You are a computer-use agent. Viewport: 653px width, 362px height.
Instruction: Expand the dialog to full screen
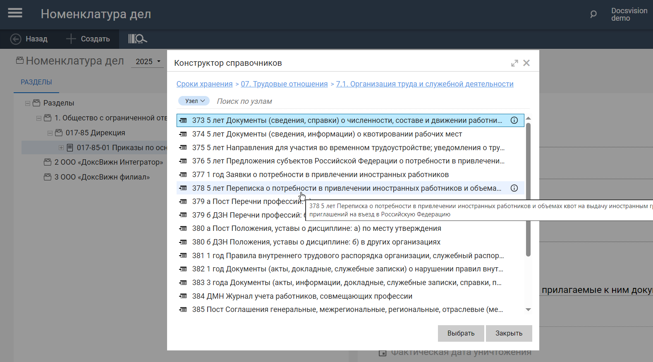pos(514,63)
